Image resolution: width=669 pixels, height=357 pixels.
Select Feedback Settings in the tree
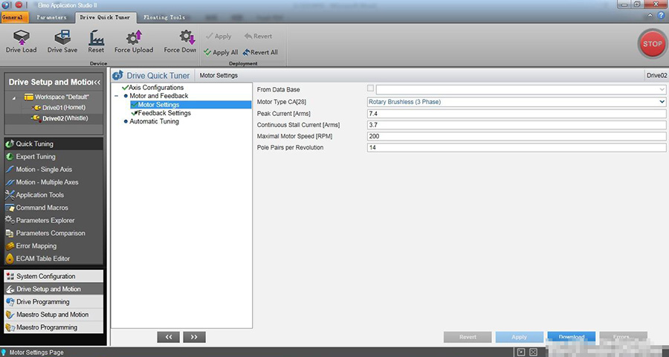tap(164, 113)
